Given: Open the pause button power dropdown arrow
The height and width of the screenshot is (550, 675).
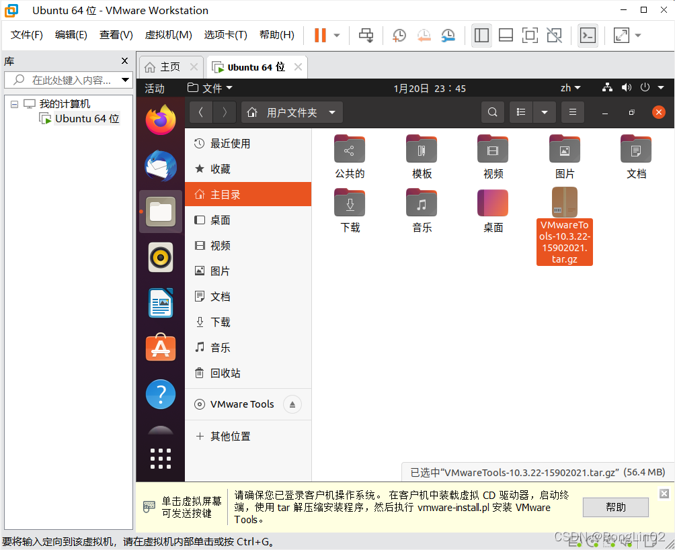Looking at the screenshot, I should tap(337, 36).
